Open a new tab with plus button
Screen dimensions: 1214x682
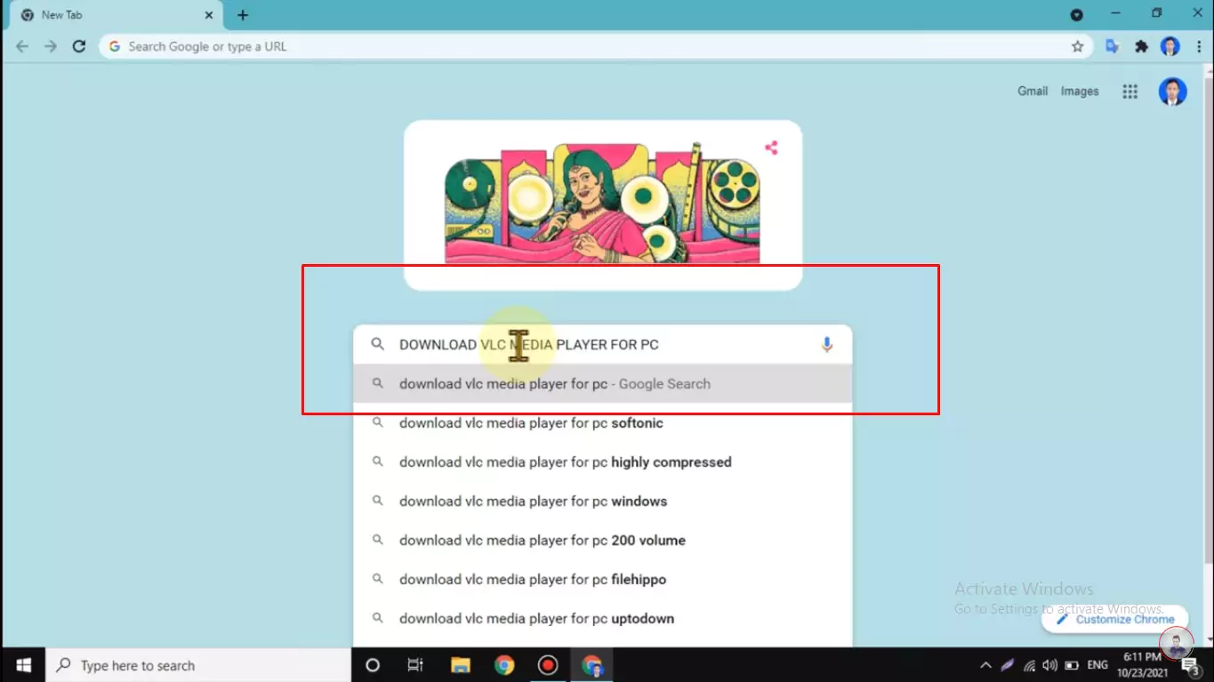tap(243, 15)
